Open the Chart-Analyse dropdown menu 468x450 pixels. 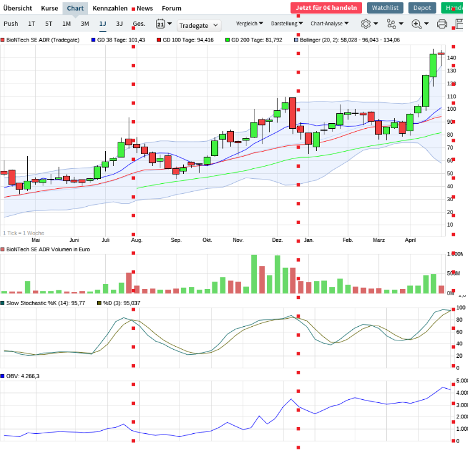tap(329, 24)
